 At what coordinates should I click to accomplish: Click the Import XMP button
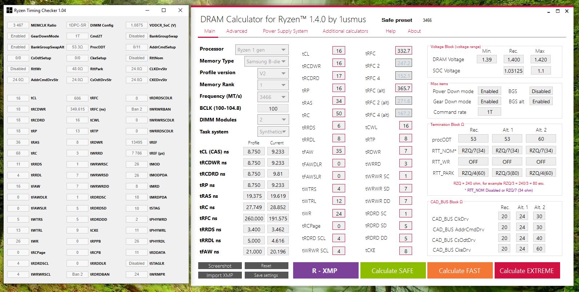(220, 275)
